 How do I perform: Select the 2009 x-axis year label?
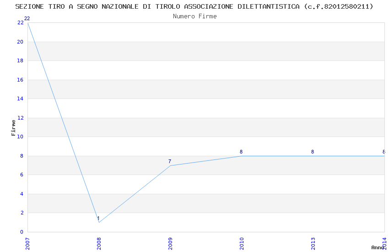[x=170, y=244]
